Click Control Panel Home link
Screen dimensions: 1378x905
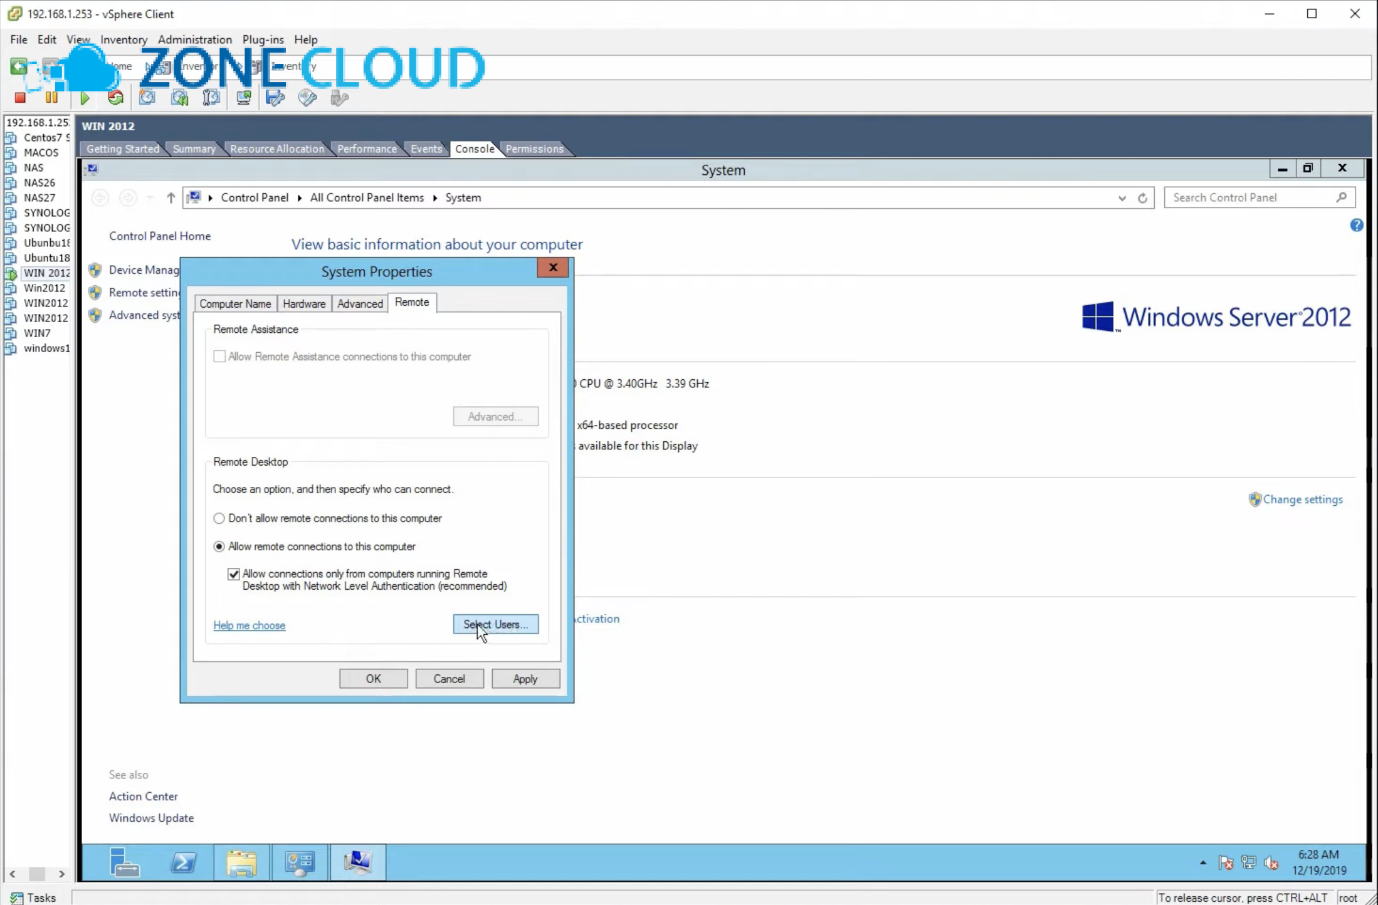pyautogui.click(x=160, y=236)
